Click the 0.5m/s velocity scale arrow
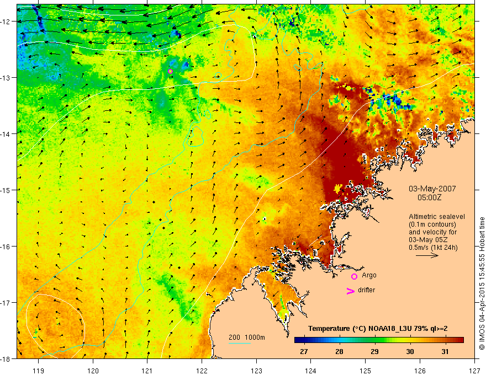 427,255
